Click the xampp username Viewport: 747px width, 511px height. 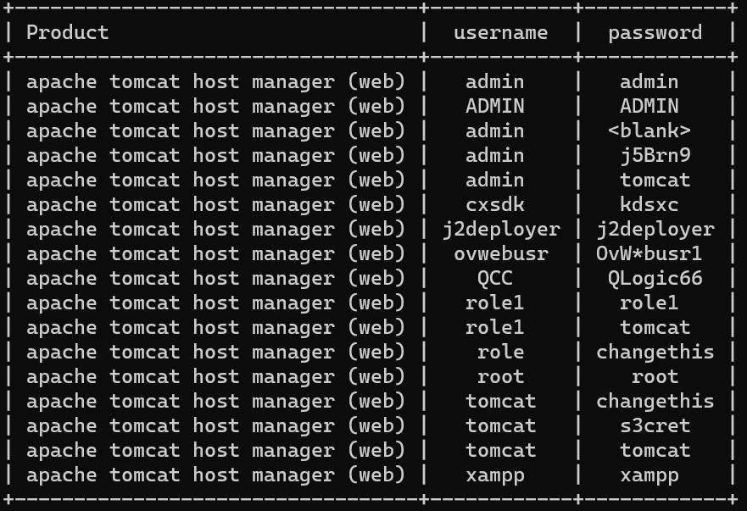(495, 475)
